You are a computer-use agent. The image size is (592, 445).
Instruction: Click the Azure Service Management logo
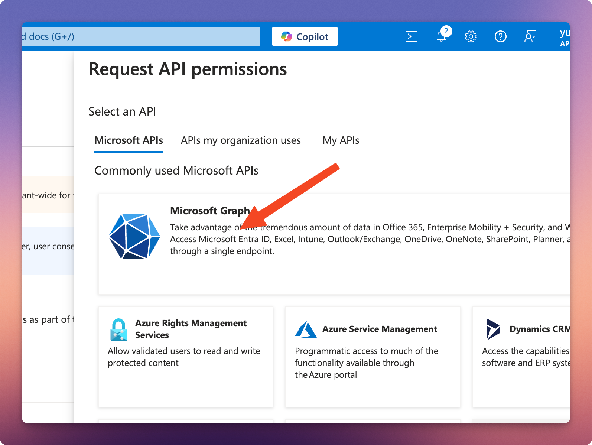306,329
